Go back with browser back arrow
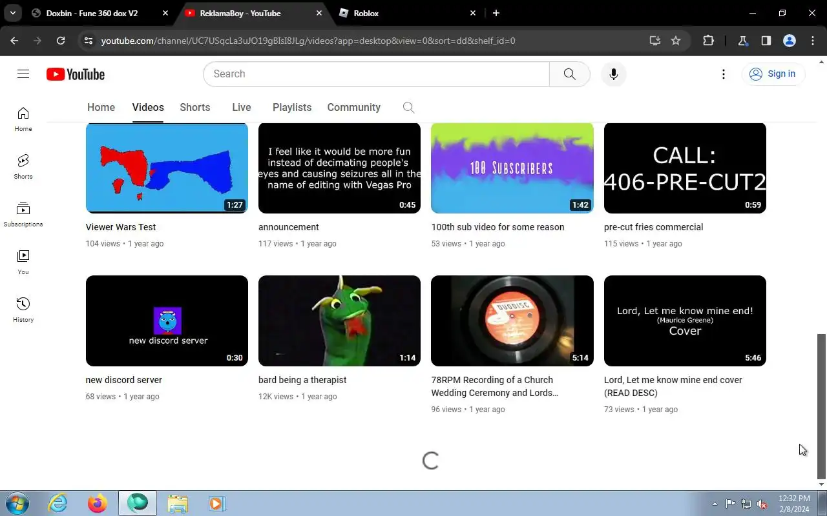This screenshot has height=516, width=827. tap(14, 41)
